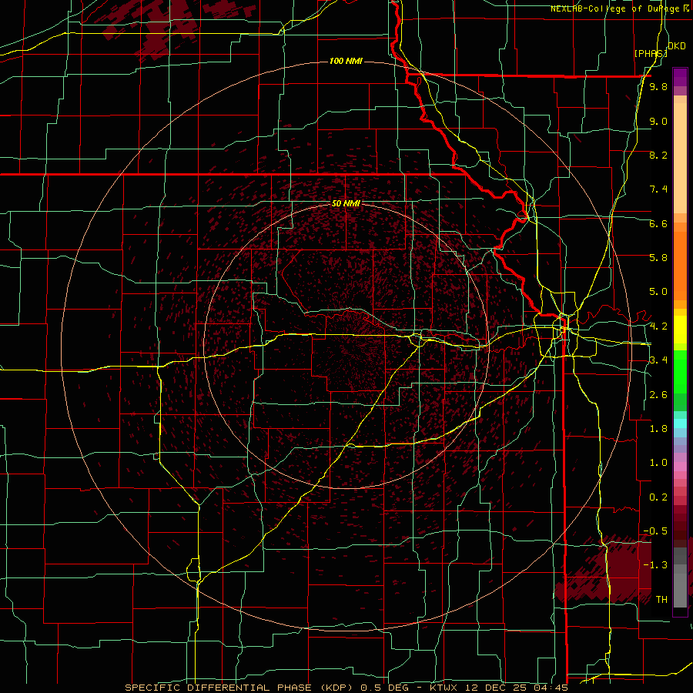Click the [PHAS] units label
The width and height of the screenshot is (693, 693).
click(x=651, y=54)
